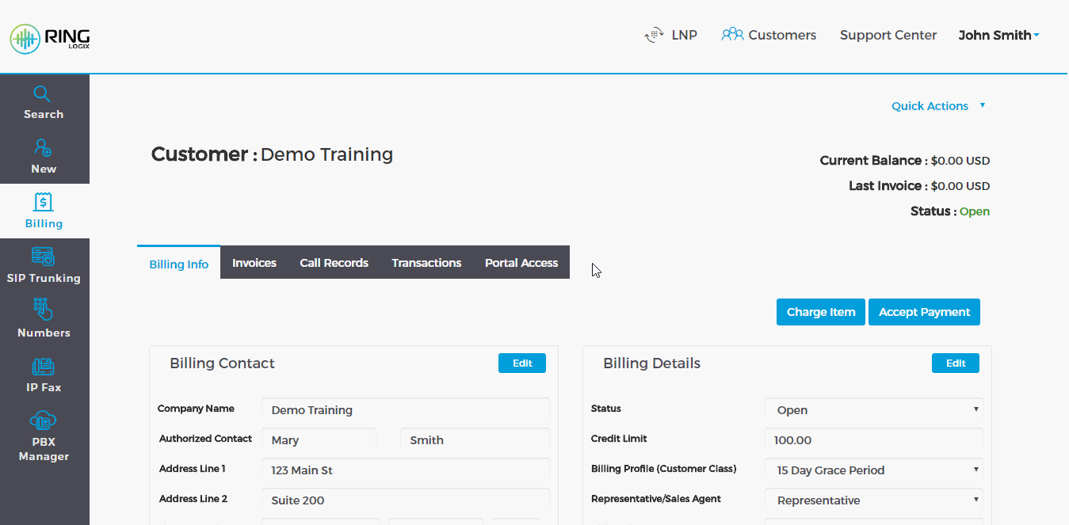Select the Search icon in sidebar
This screenshot has height=525, width=1069.
point(44,102)
